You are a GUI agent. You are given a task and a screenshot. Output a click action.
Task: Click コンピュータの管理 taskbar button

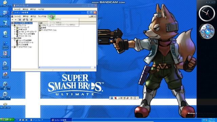click(x=61, y=120)
